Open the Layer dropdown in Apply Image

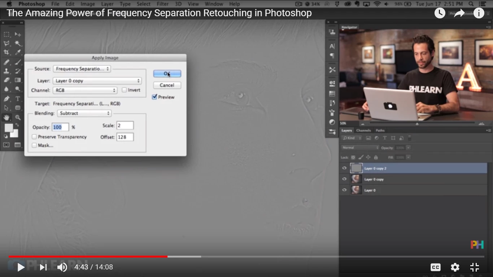click(97, 81)
